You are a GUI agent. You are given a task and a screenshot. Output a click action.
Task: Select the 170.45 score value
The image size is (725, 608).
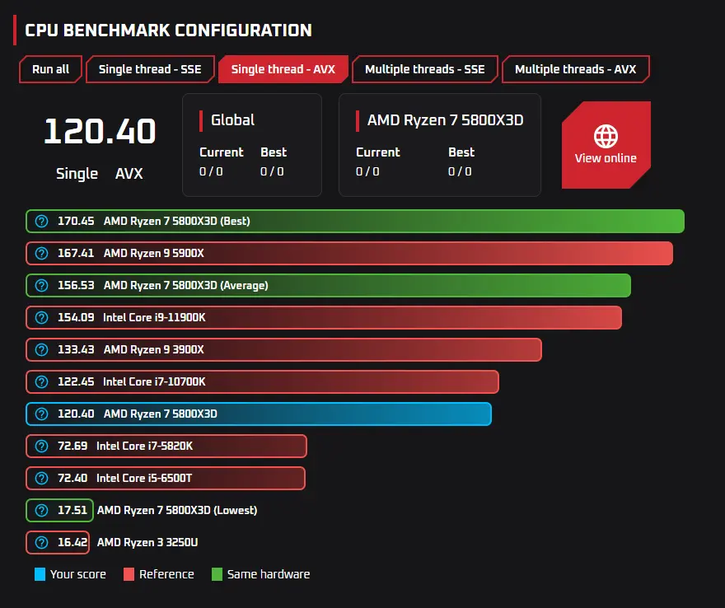(76, 221)
